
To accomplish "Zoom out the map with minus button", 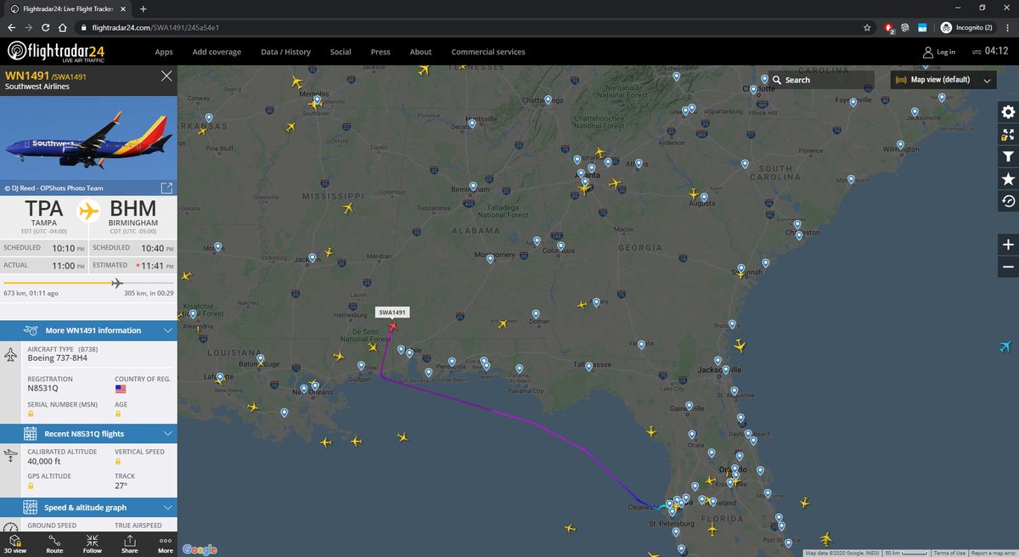I will (x=1008, y=267).
